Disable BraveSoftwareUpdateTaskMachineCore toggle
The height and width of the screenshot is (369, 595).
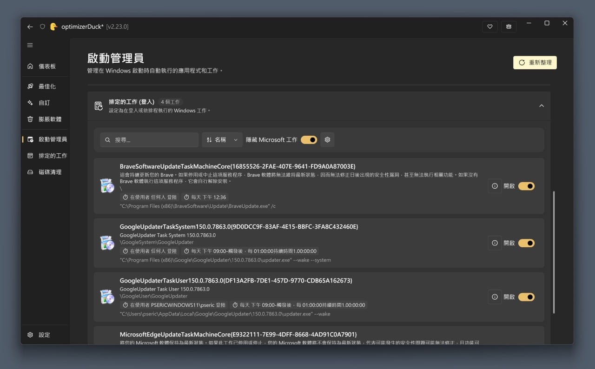(526, 186)
